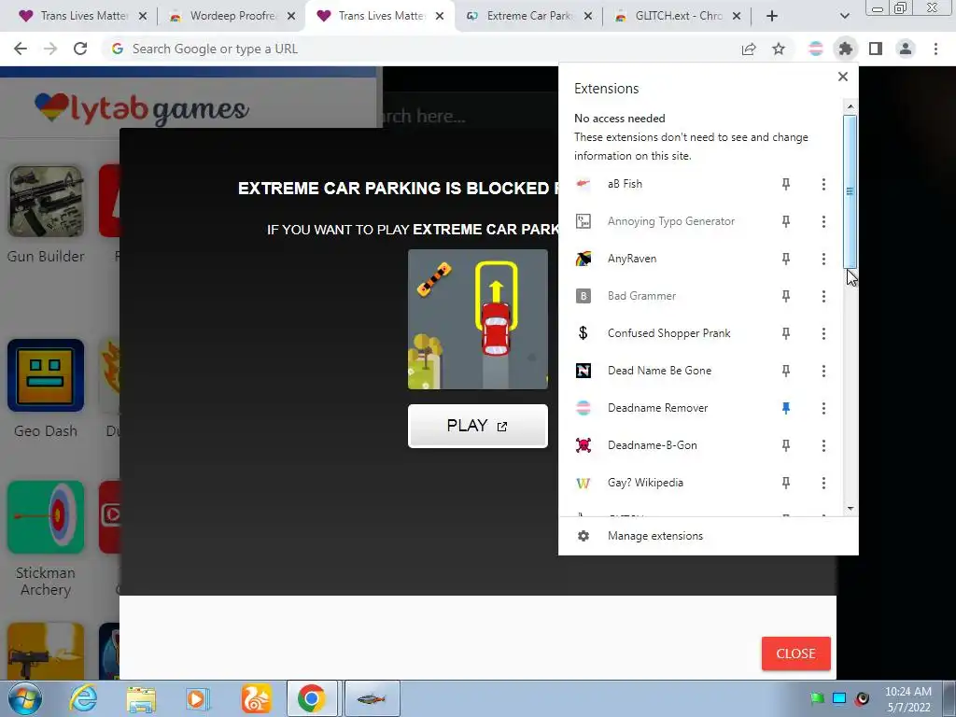Open the profile avatar menu
The width and height of the screenshot is (956, 717).
[906, 49]
